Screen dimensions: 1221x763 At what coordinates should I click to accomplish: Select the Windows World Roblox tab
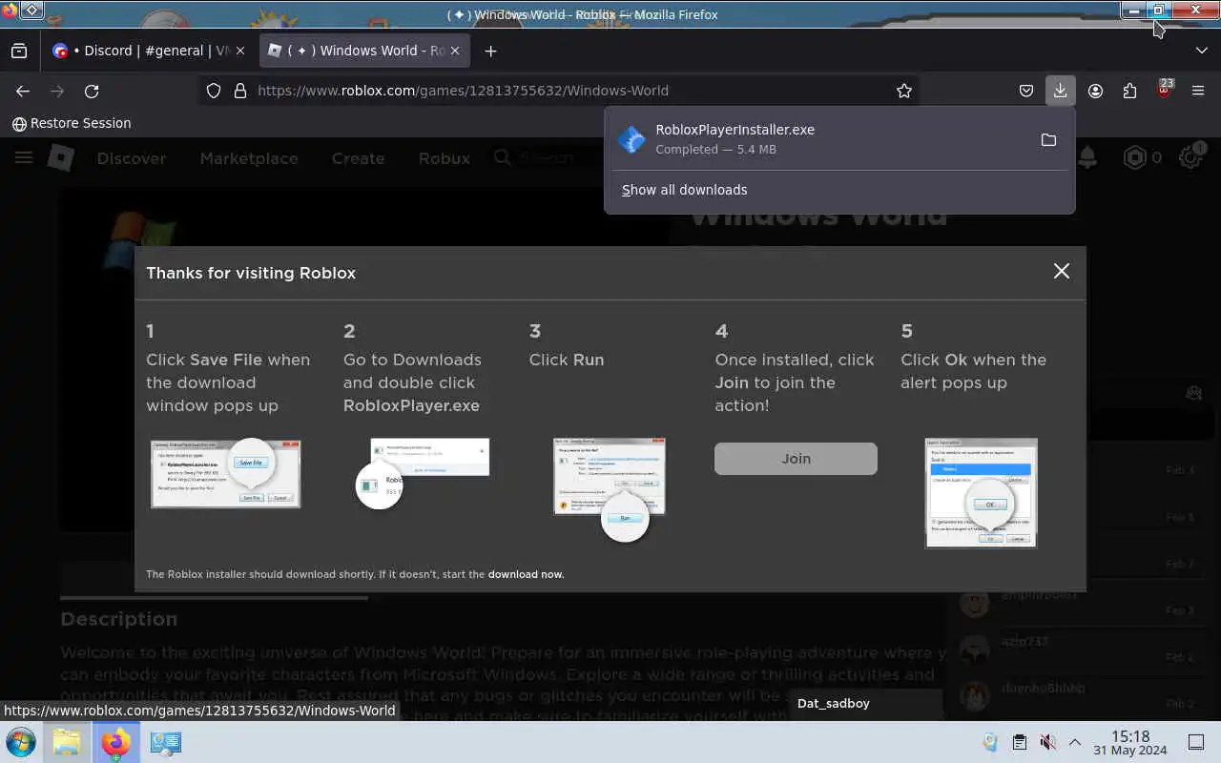coord(364,51)
